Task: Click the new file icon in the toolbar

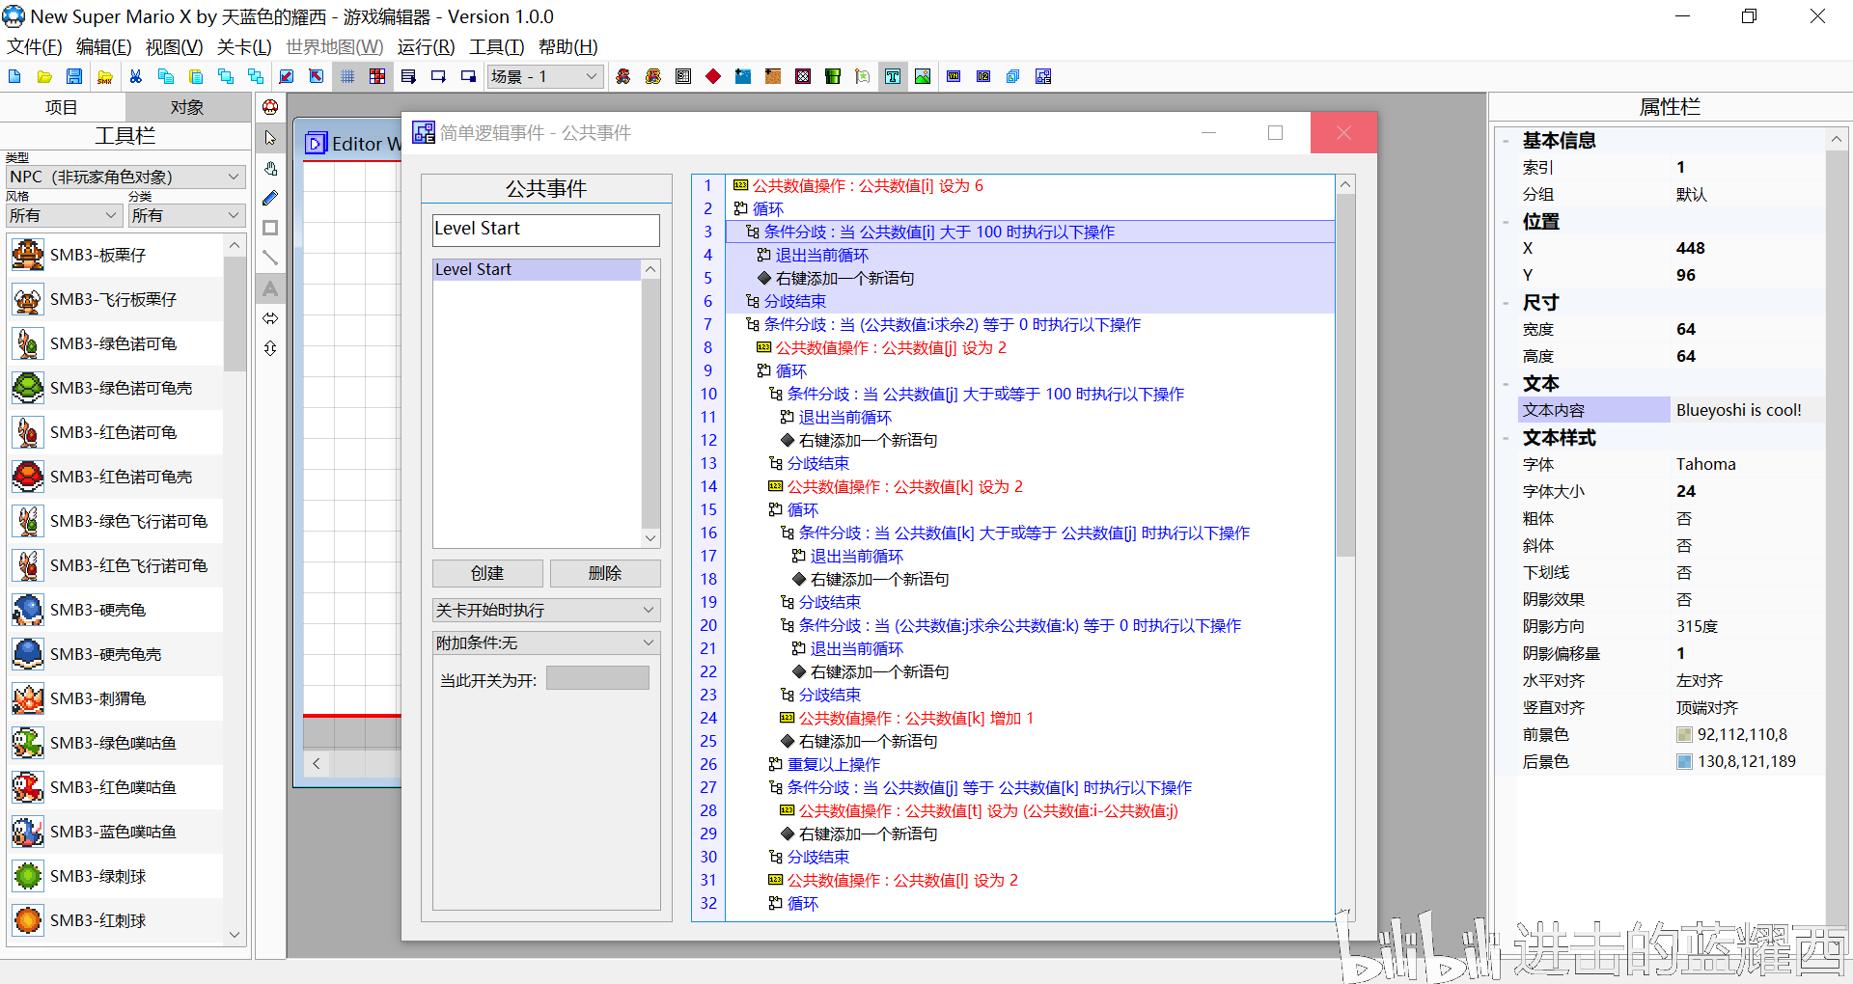Action: (14, 76)
